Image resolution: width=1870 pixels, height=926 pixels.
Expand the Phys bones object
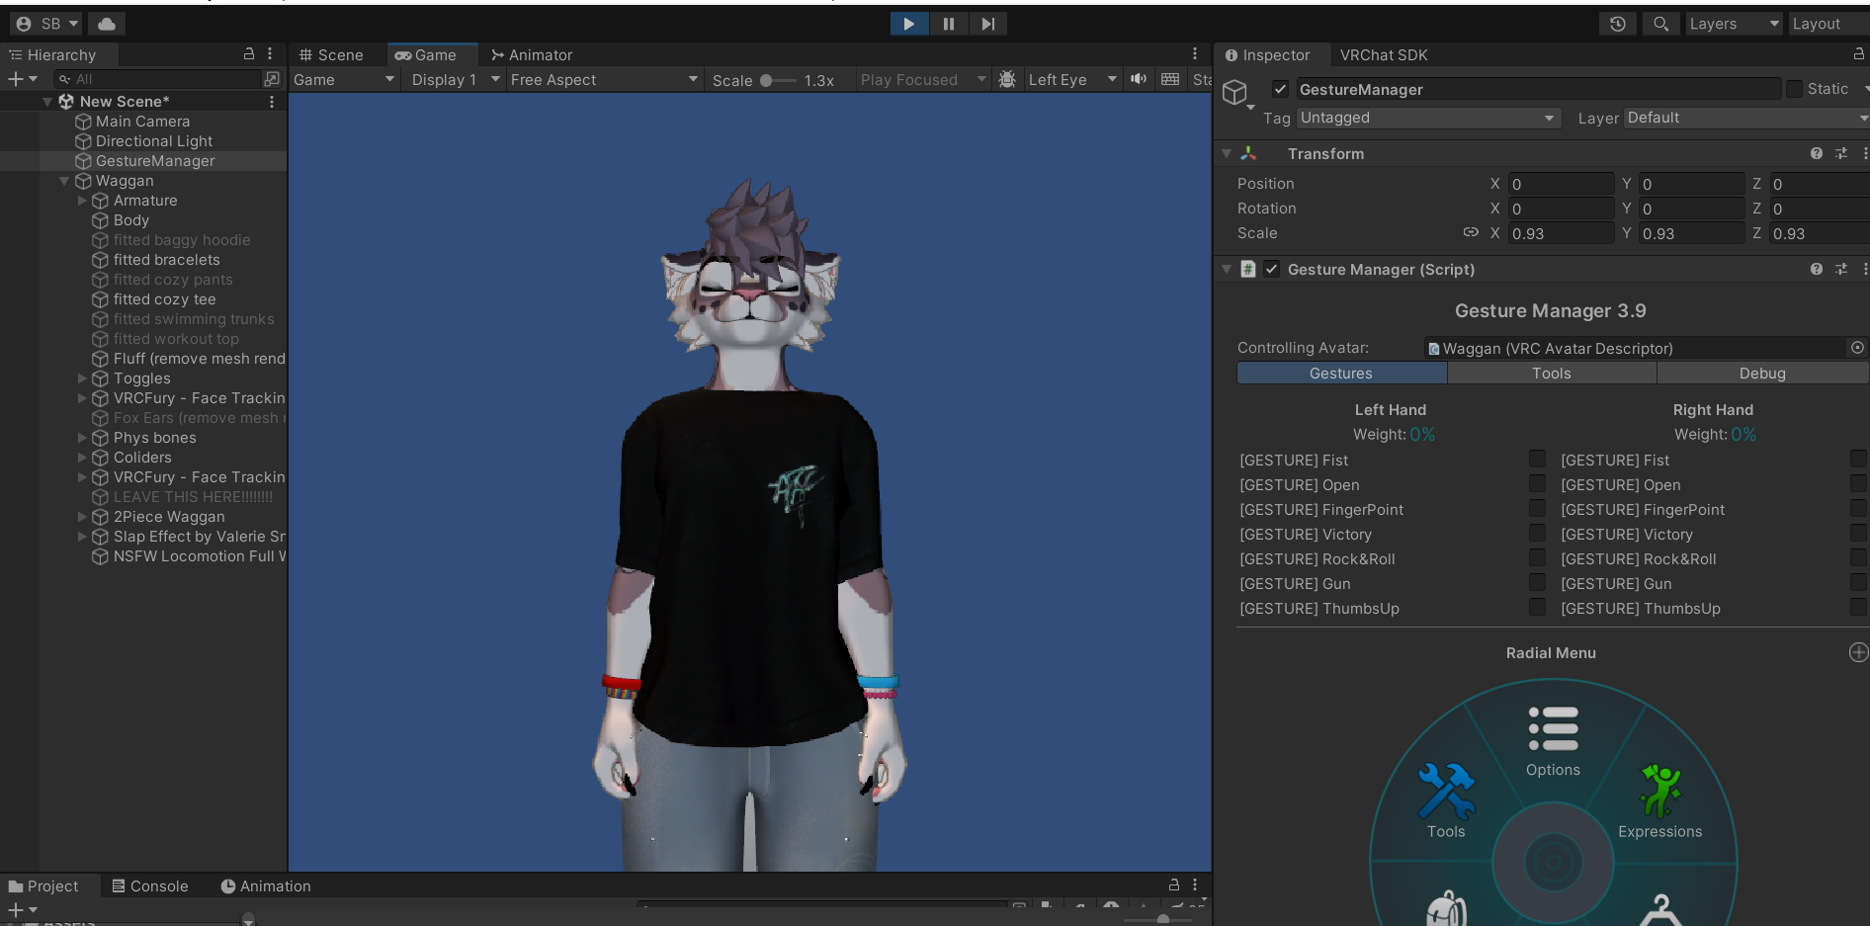tap(82, 438)
